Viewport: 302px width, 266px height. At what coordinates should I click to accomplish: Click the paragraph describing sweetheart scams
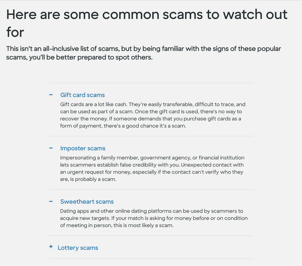click(x=154, y=218)
